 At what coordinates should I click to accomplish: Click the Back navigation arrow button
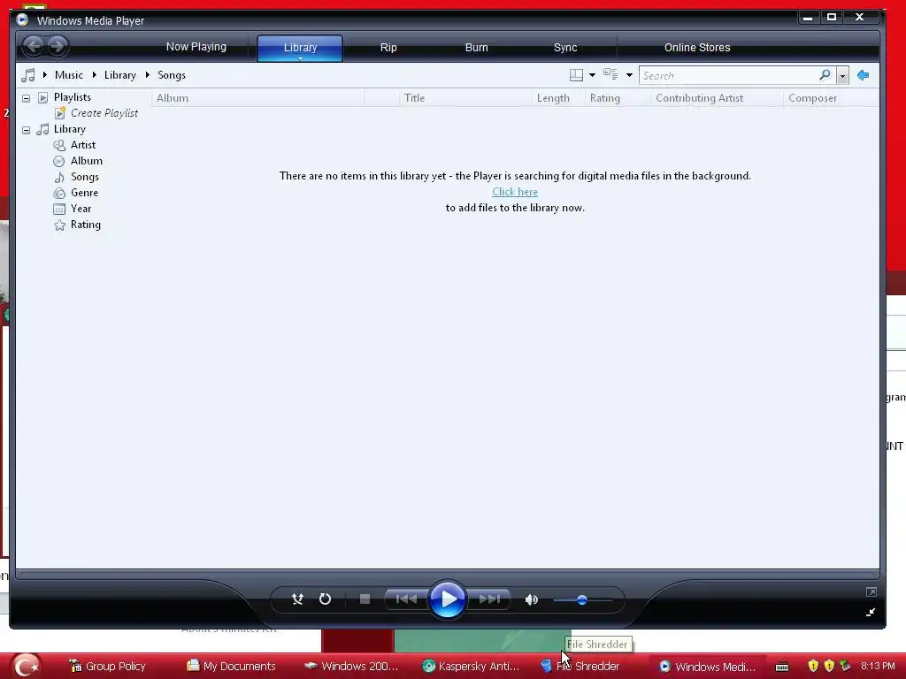(34, 46)
